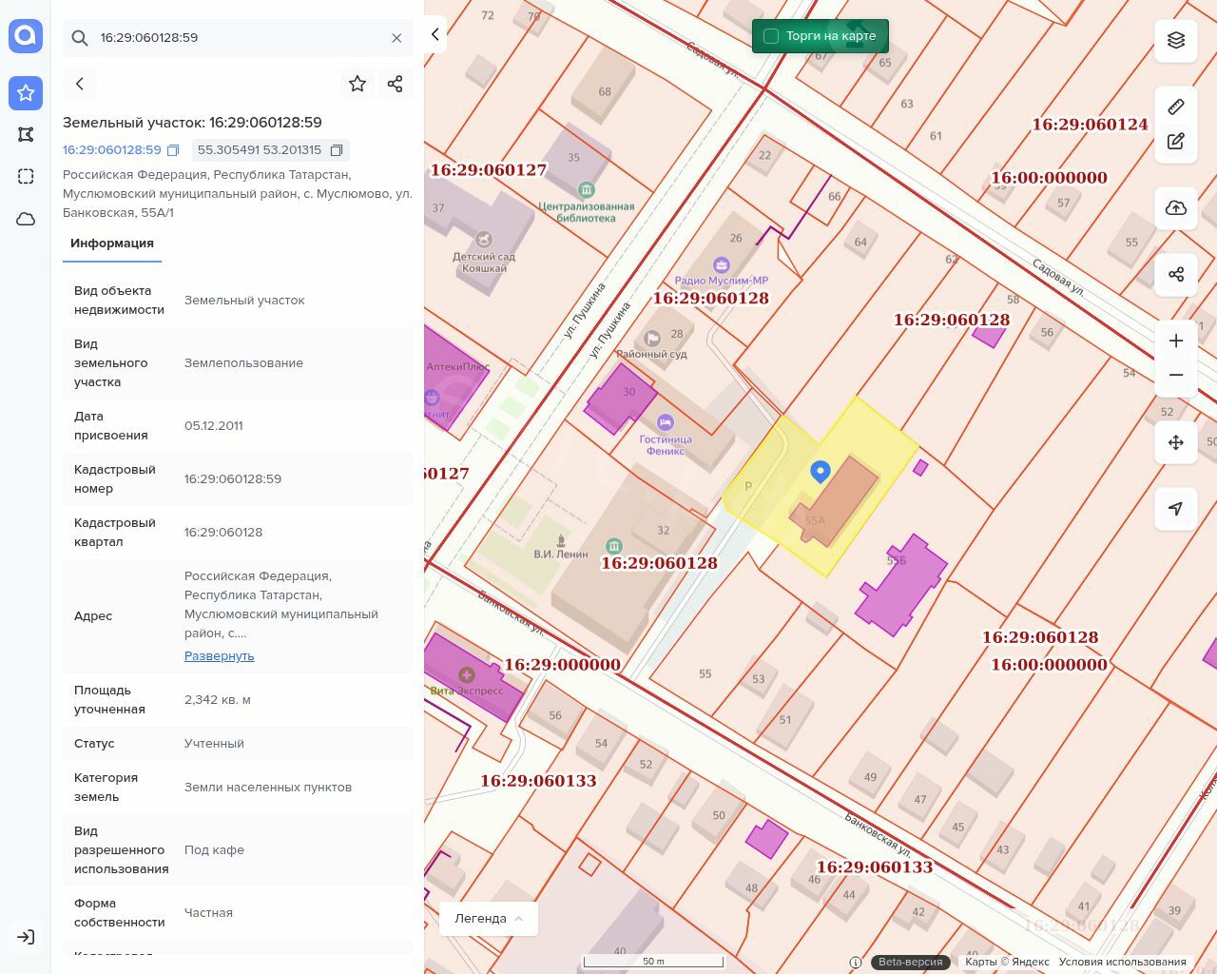Viewport: 1217px width, 974px height.
Task: Open the cloud upload import button
Action: pyautogui.click(x=1176, y=208)
